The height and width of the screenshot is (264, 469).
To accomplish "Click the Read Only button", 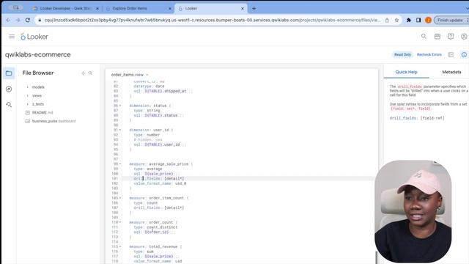I will (x=402, y=54).
